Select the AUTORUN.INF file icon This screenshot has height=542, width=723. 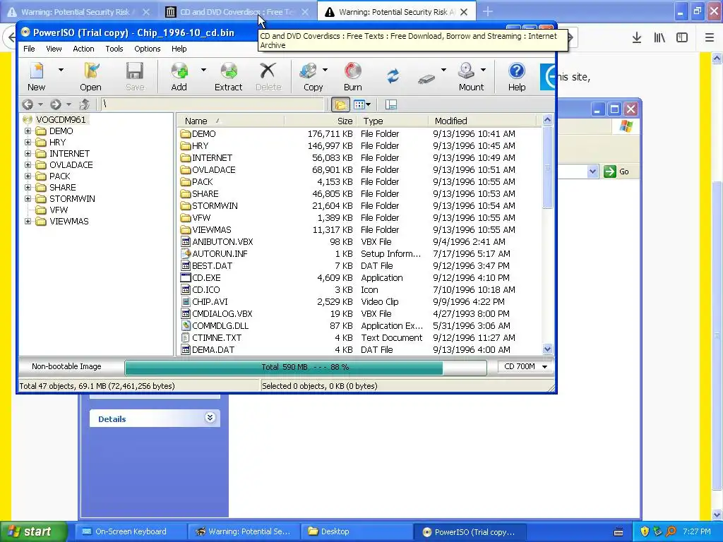186,253
